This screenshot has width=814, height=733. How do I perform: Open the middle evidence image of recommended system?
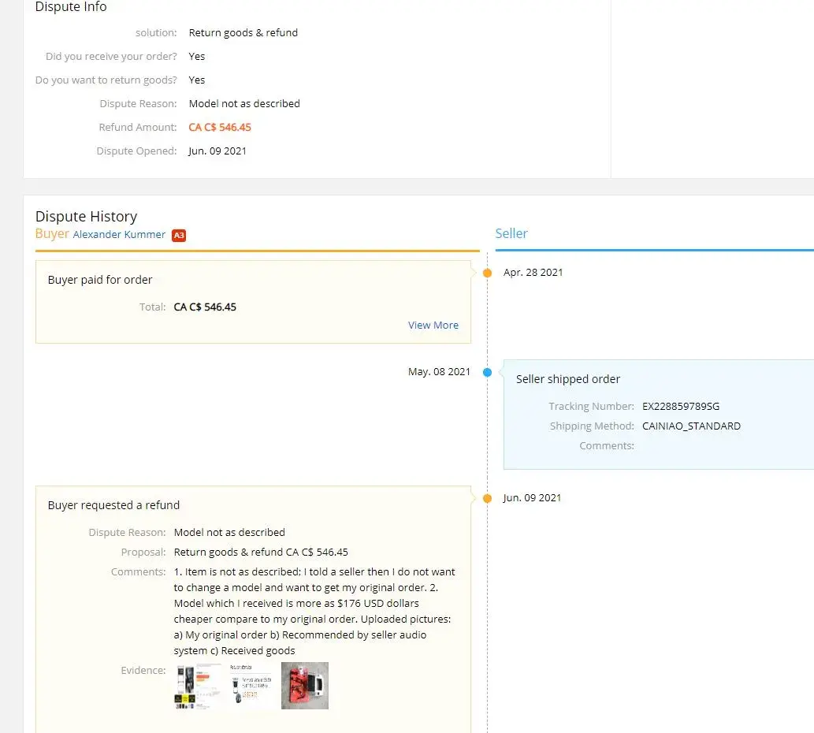point(251,686)
